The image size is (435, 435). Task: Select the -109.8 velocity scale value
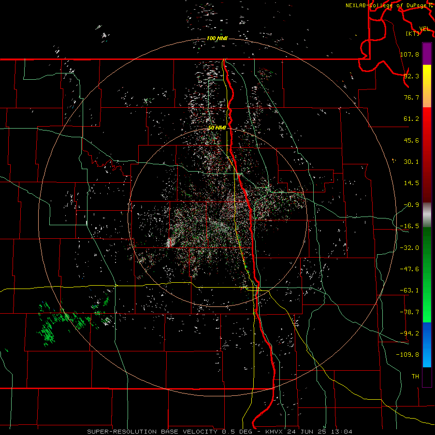[407, 355]
